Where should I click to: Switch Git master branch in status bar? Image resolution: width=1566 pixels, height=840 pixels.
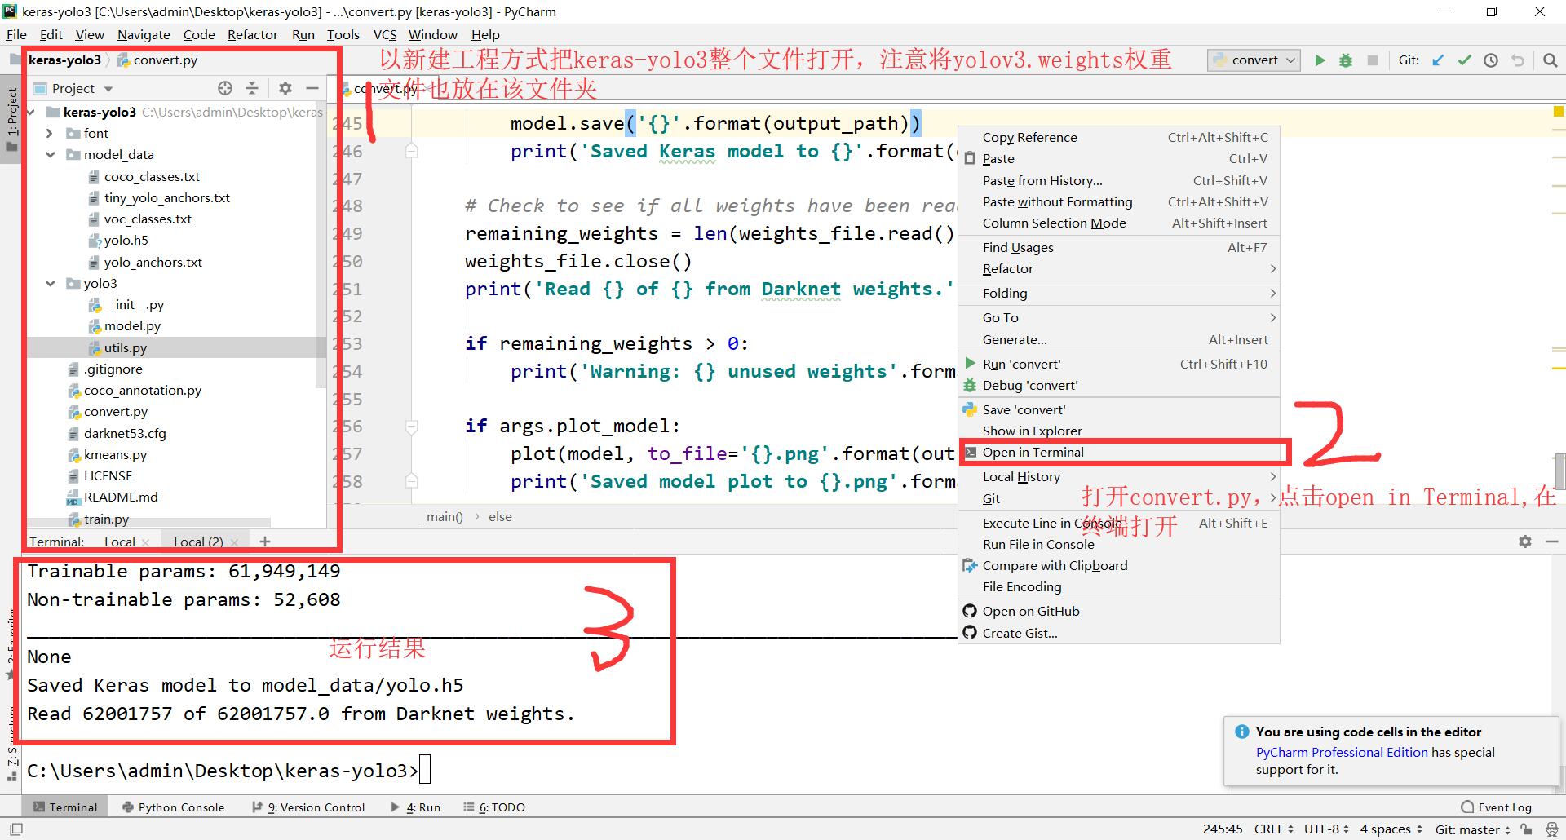point(1472,829)
